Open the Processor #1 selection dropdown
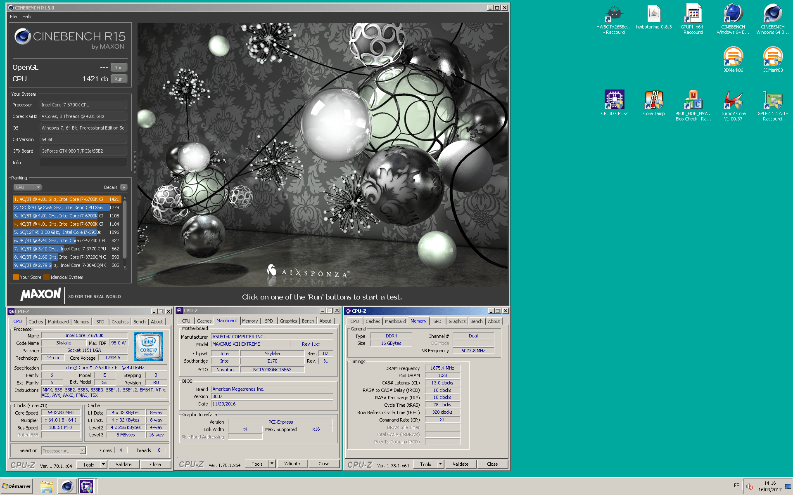Screen dimensions: 793x495 [x=64, y=450]
